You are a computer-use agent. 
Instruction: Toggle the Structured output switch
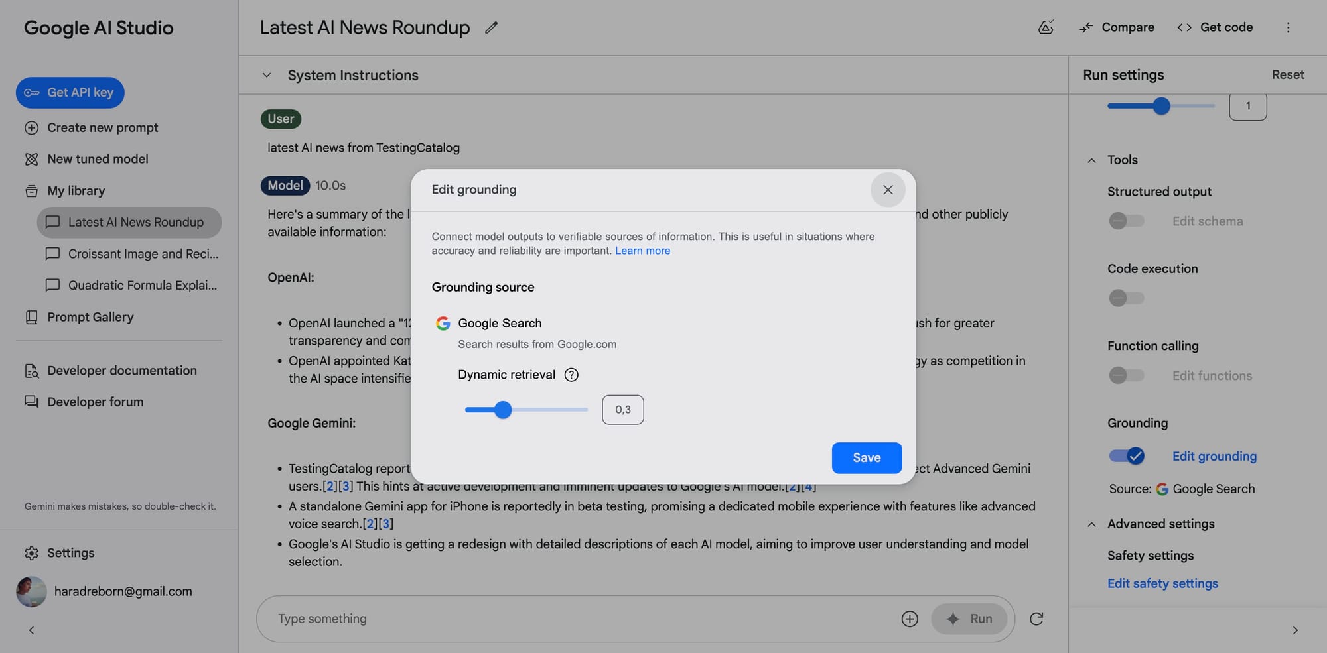click(1127, 221)
